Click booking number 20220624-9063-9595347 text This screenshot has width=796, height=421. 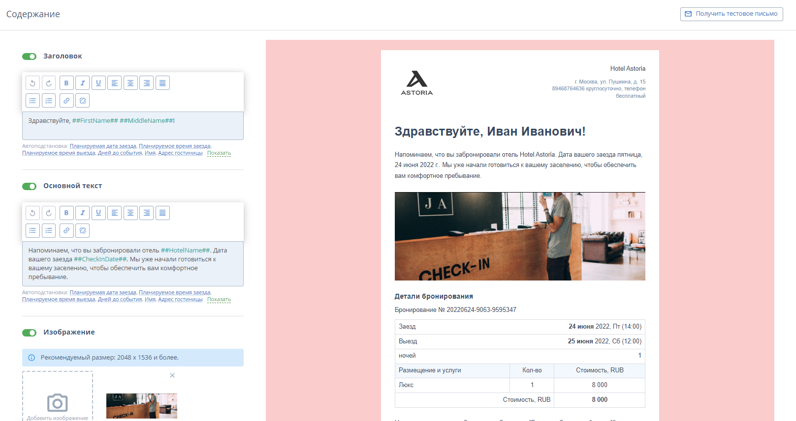coord(481,310)
